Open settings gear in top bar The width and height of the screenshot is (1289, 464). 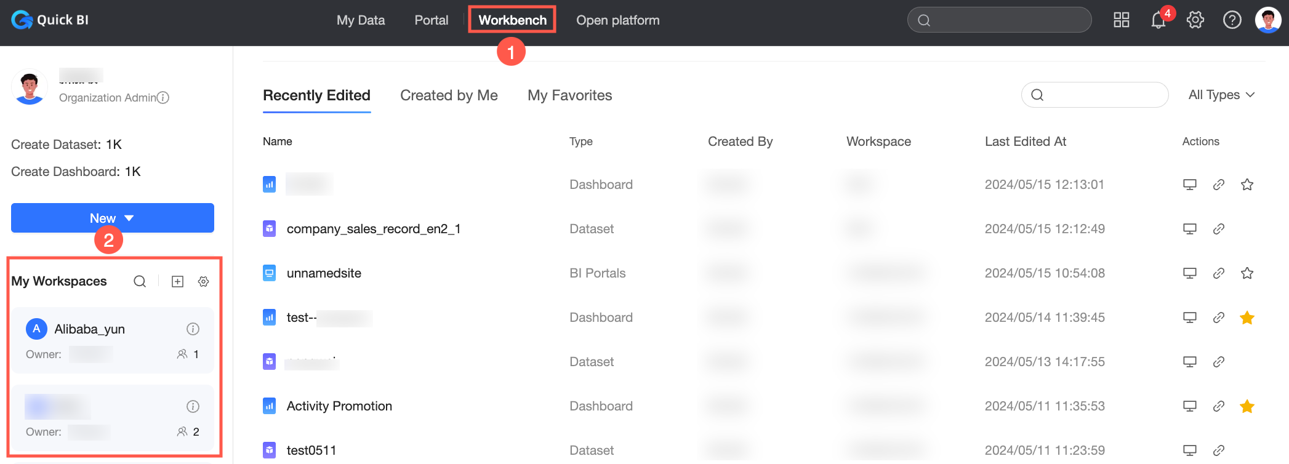coord(1195,20)
